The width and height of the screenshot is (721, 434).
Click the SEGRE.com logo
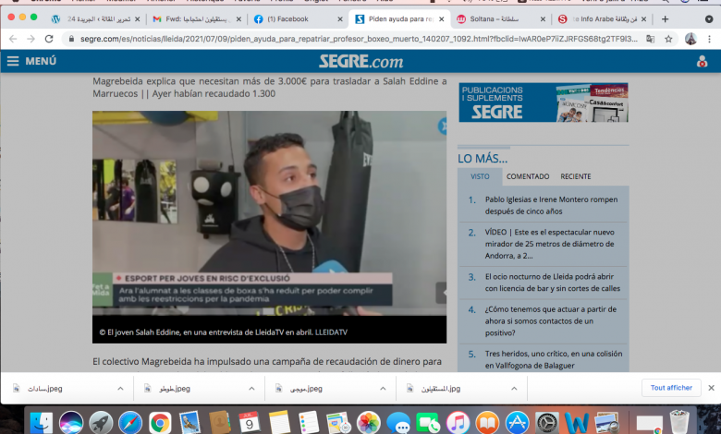(x=360, y=61)
